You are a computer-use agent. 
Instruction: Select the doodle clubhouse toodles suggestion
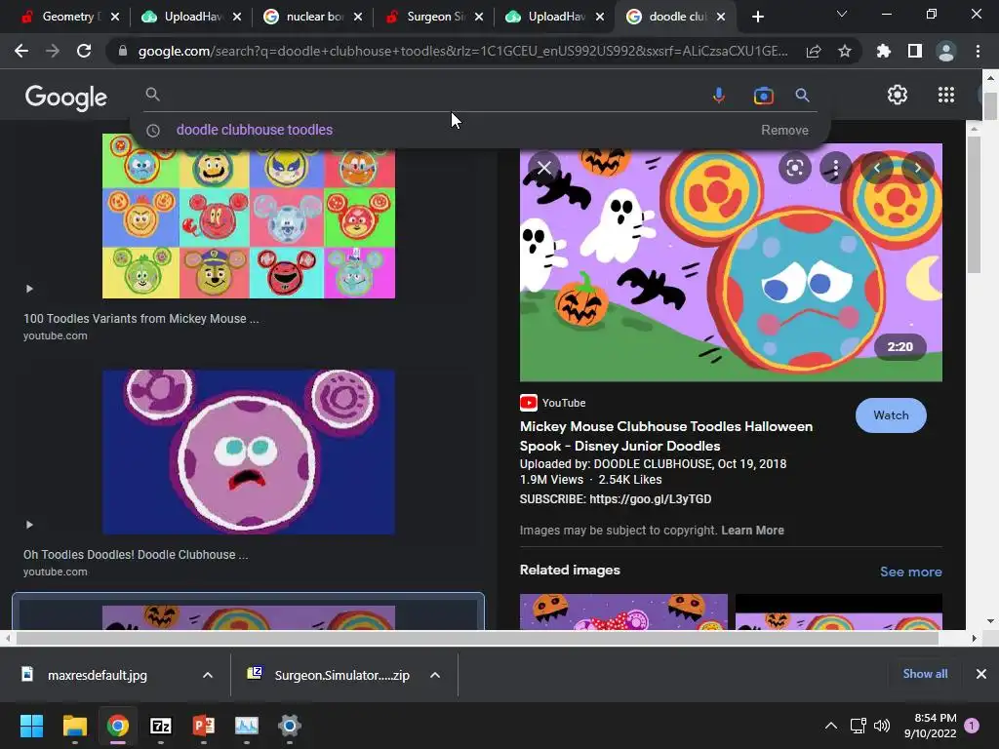255,130
